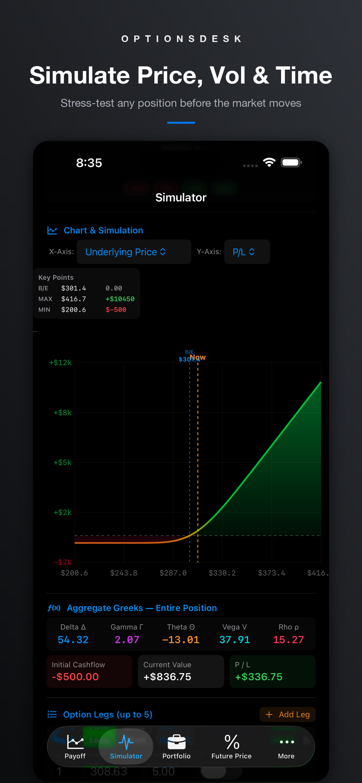Tap the Aggregate Greeks — Entire Position heading

tap(142, 608)
